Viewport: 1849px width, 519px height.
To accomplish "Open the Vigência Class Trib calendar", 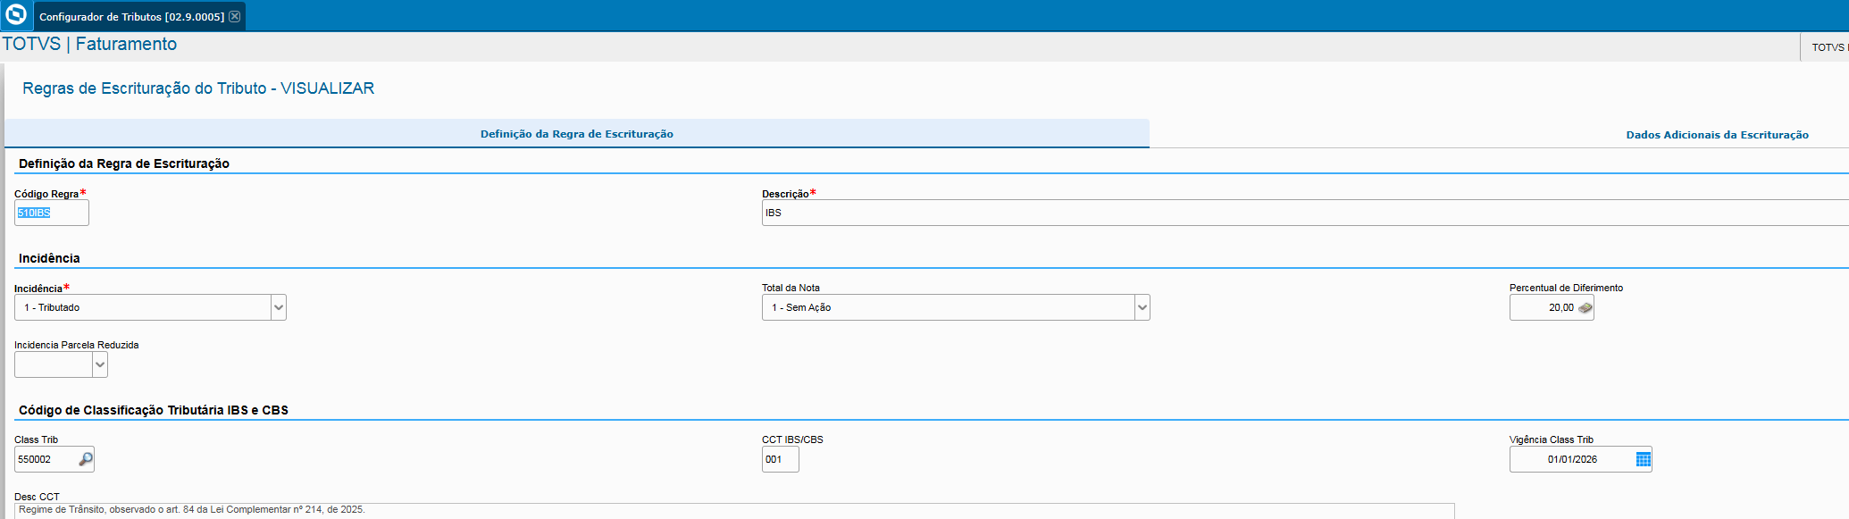I will (x=1643, y=459).
